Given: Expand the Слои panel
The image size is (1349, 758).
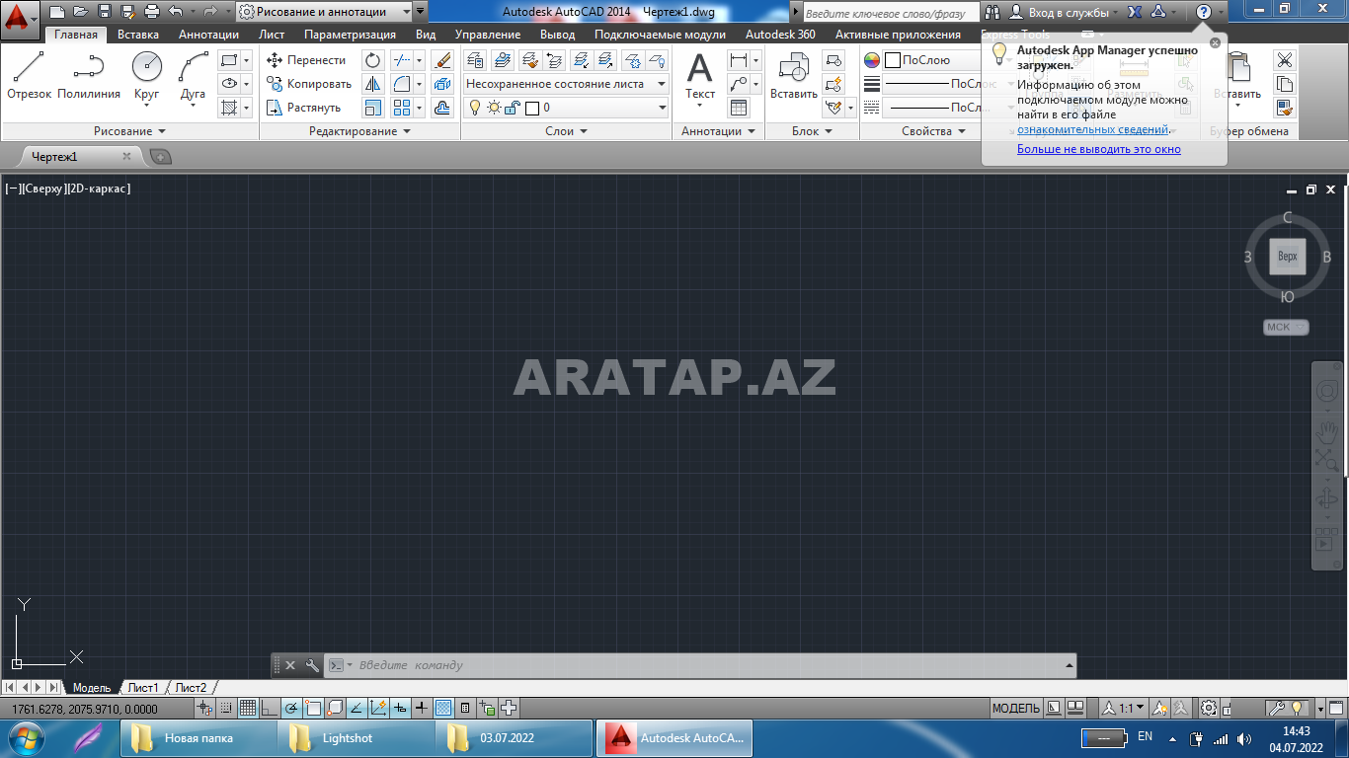Looking at the screenshot, I should point(566,131).
